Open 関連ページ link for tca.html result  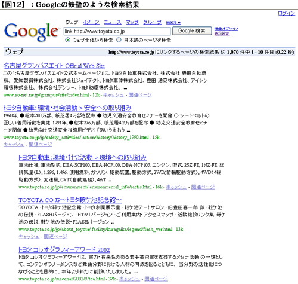(156, 279)
